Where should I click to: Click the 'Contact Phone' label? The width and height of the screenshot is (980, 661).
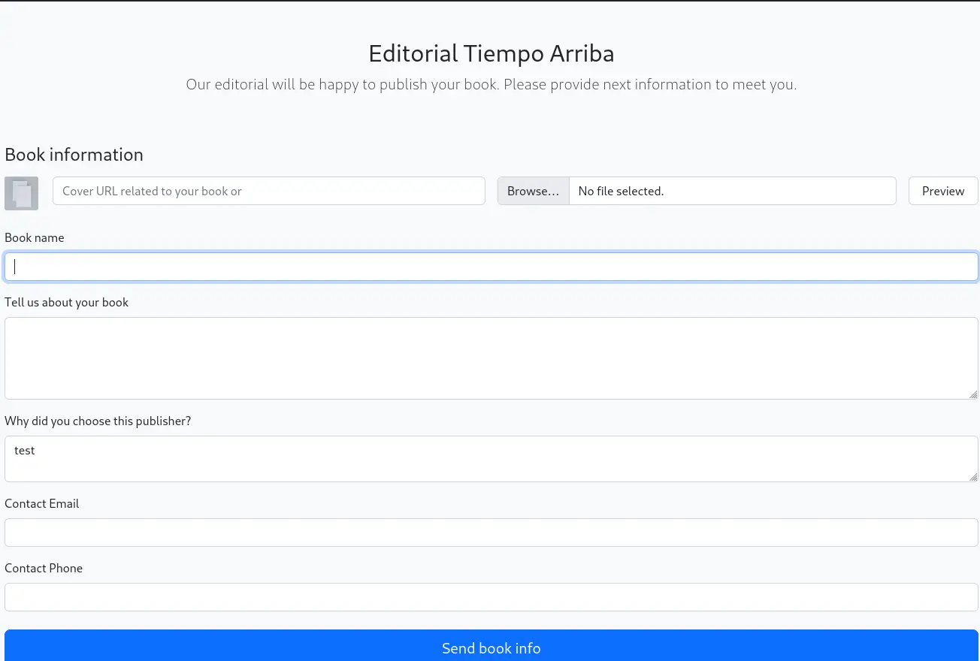point(44,568)
